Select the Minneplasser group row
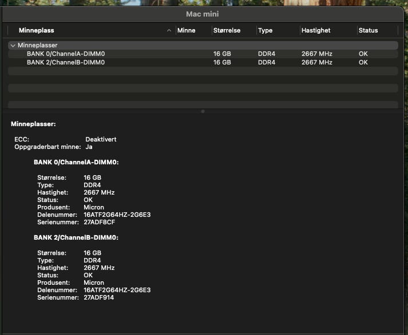This screenshot has height=335, width=408. pyautogui.click(x=203, y=45)
